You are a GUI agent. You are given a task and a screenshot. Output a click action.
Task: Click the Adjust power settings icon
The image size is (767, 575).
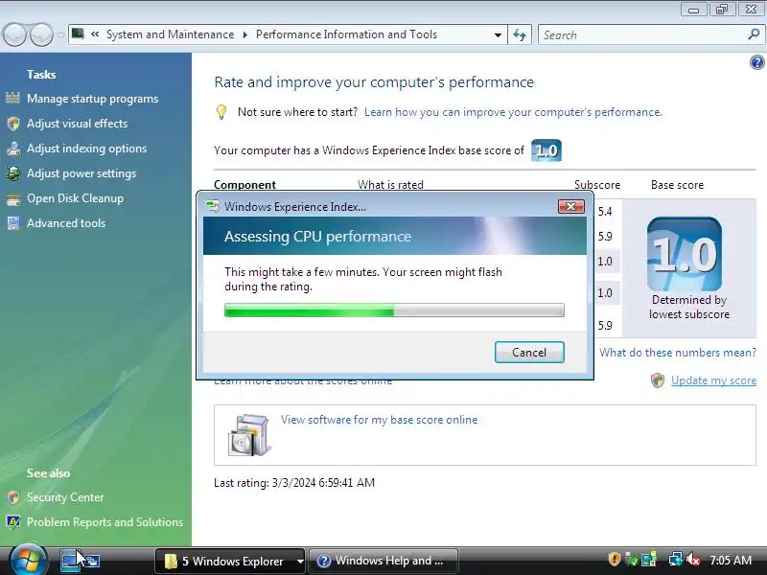pos(13,173)
